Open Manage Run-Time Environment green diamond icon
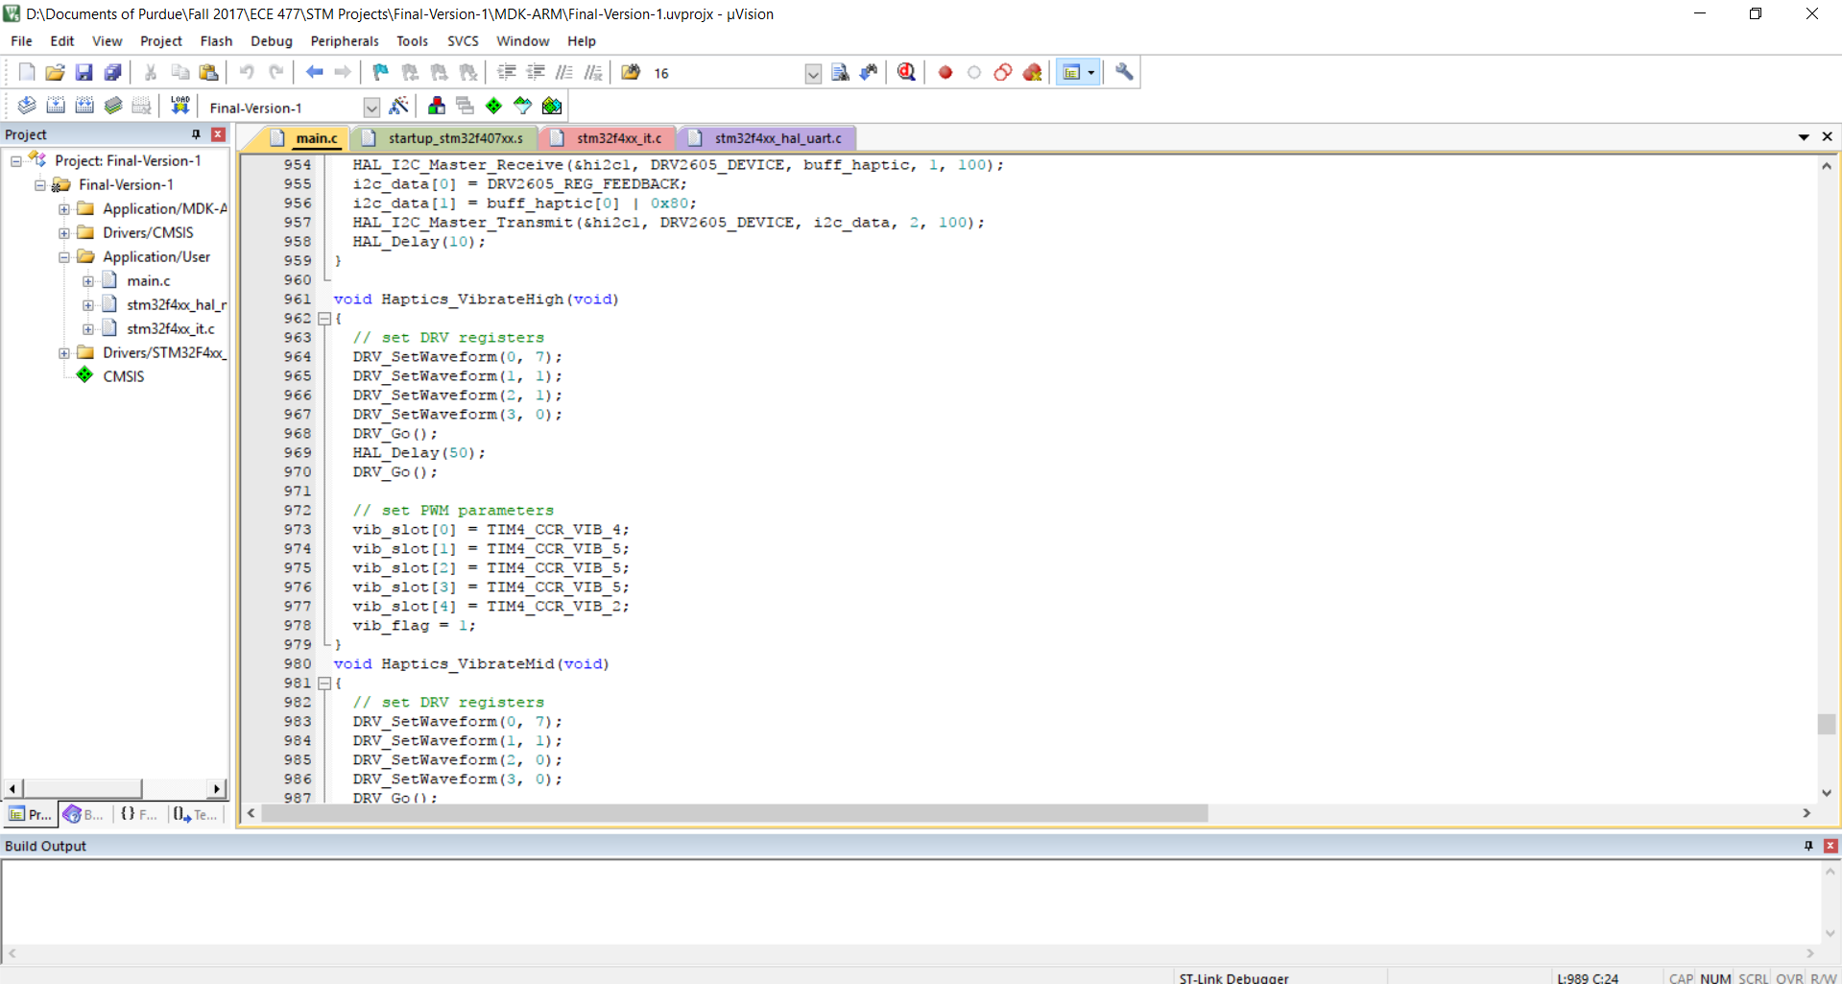Screen dimensions: 1842x984 [x=493, y=106]
